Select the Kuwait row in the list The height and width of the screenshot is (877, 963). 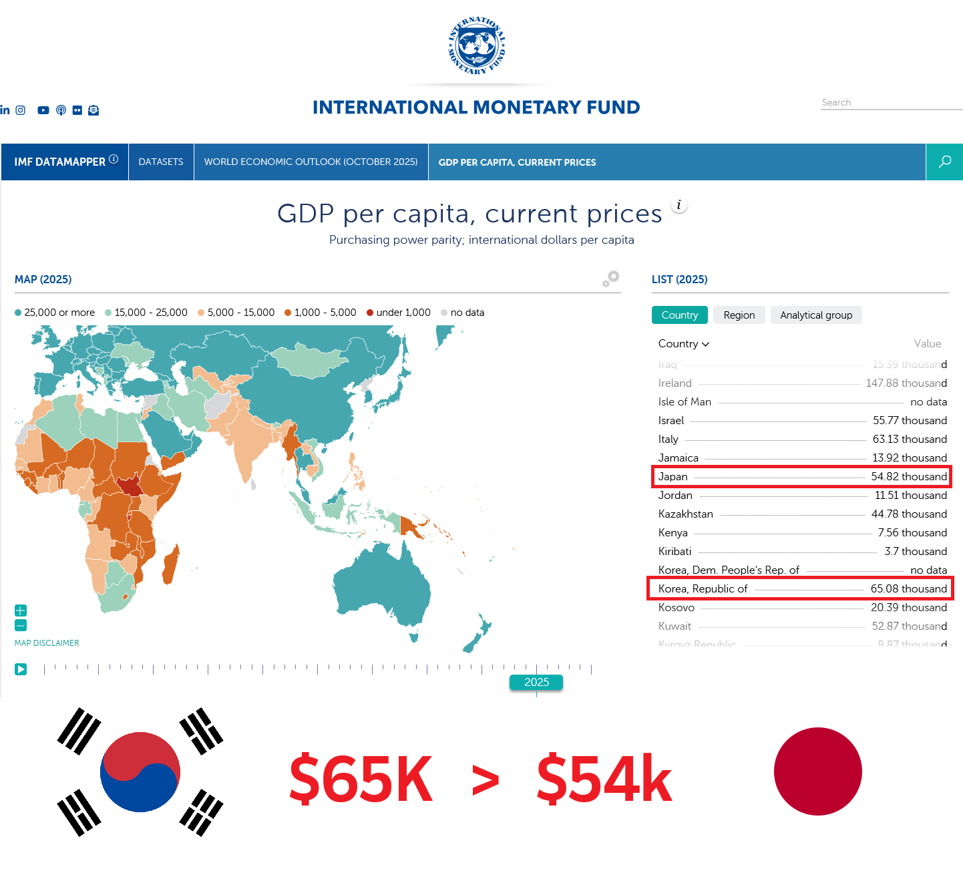pos(803,627)
